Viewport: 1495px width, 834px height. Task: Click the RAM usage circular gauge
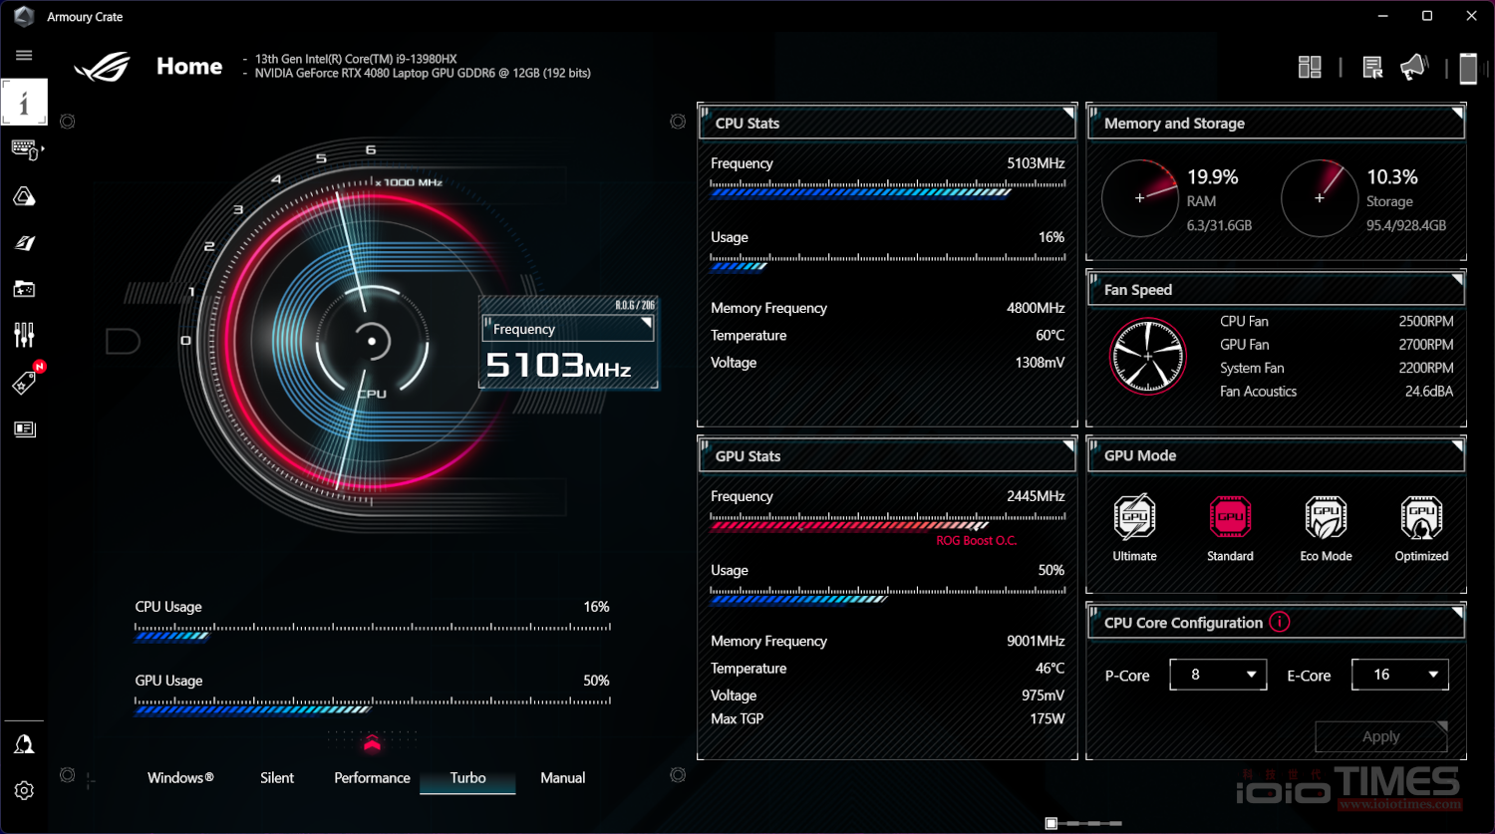1140,198
